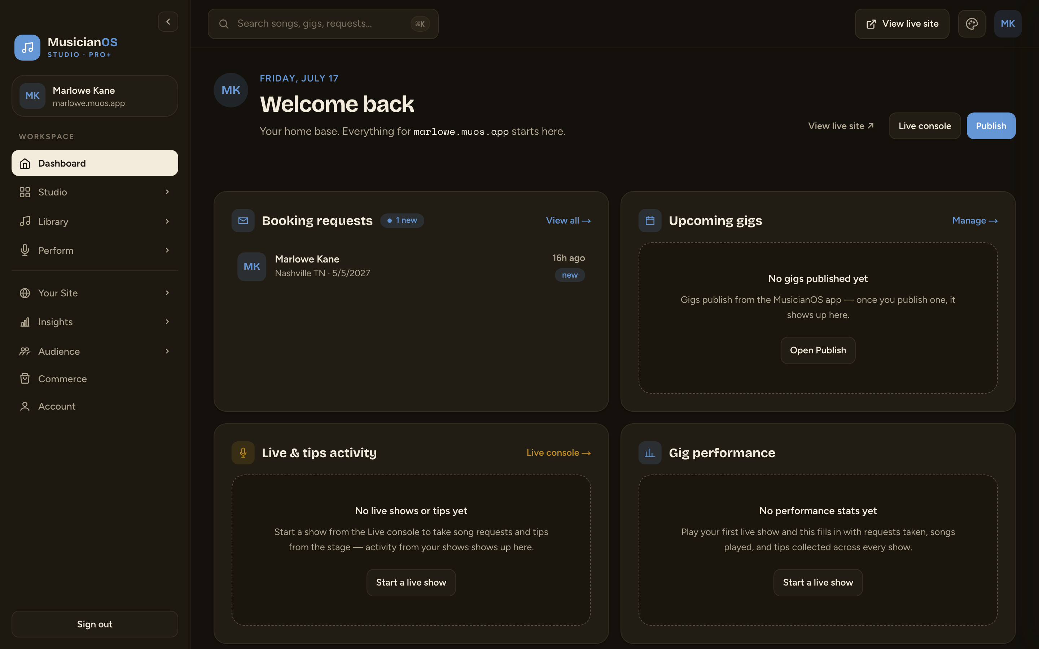
Task: Open the theme palette icon
Action: tap(972, 23)
